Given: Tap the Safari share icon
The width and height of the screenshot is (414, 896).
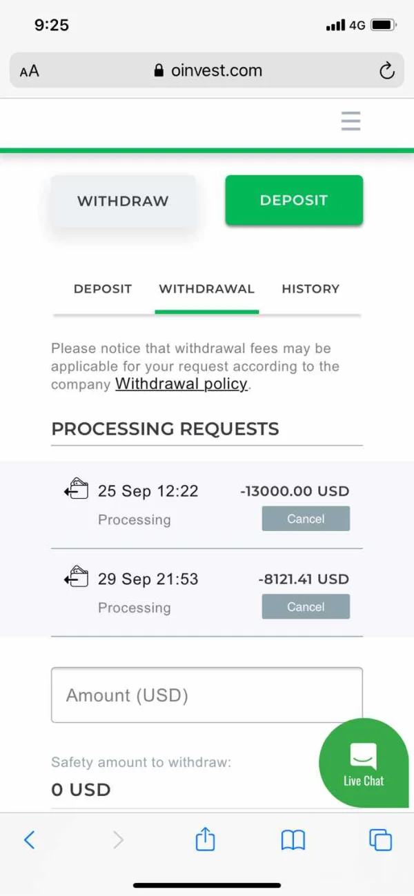Looking at the screenshot, I should pos(205,839).
